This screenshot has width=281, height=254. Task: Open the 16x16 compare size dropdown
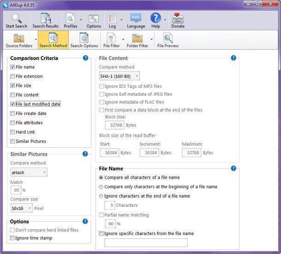[x=22, y=208]
